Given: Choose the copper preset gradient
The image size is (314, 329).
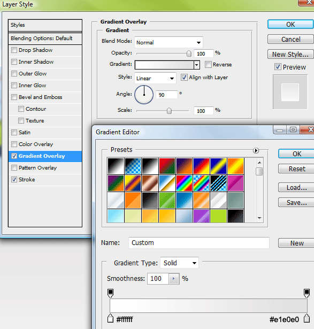Looking at the screenshot, I should coord(150,183).
